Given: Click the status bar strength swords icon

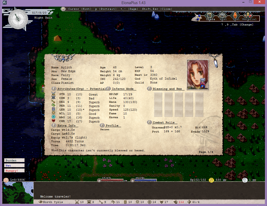Looking at the screenshot, I should 77,202.
